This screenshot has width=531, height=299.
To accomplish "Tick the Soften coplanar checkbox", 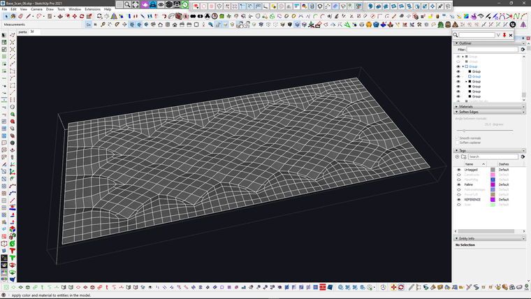I will 457,143.
